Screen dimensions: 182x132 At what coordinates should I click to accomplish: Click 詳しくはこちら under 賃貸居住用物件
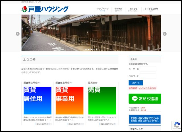pyautogui.click(x=43, y=124)
